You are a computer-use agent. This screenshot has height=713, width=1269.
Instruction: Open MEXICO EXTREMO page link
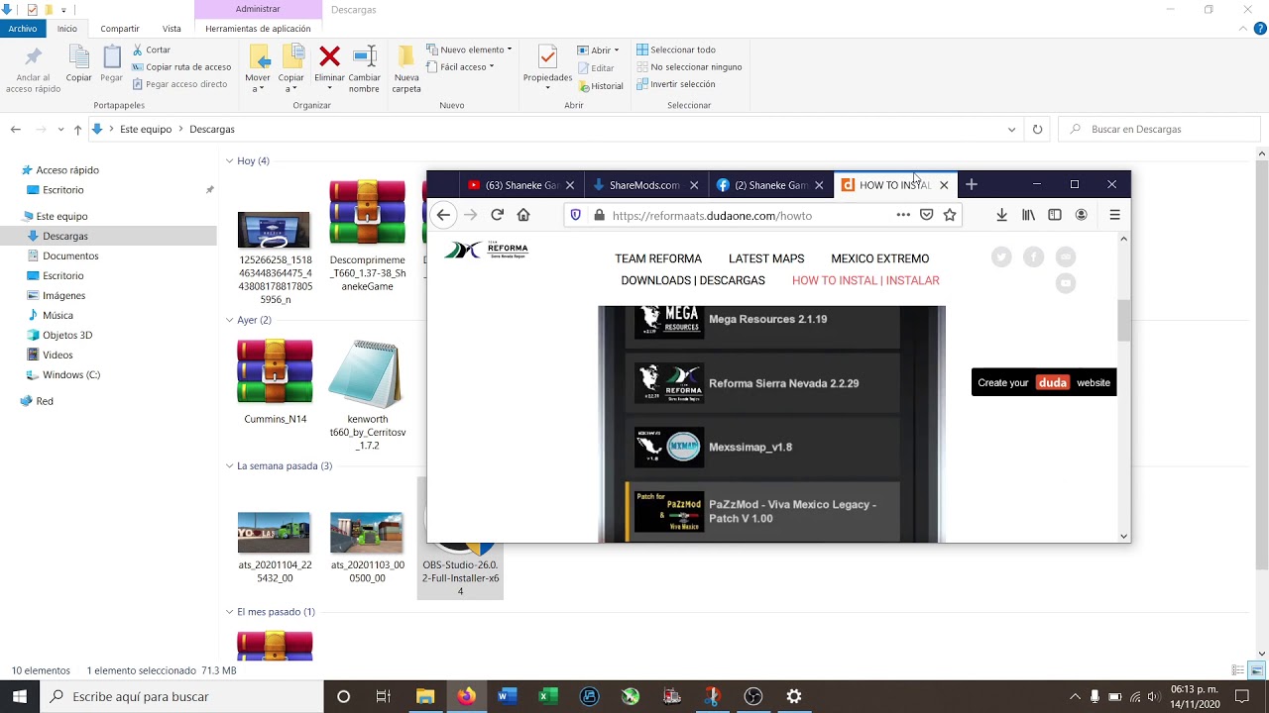[880, 258]
